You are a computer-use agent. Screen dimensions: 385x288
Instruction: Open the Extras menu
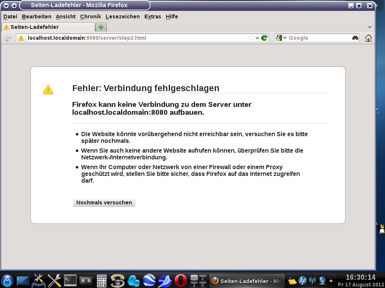click(153, 16)
